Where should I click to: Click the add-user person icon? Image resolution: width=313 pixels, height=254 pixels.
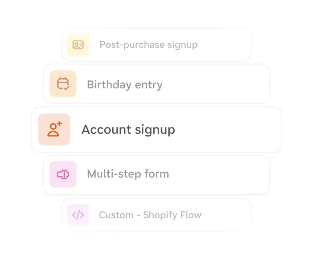[54, 129]
